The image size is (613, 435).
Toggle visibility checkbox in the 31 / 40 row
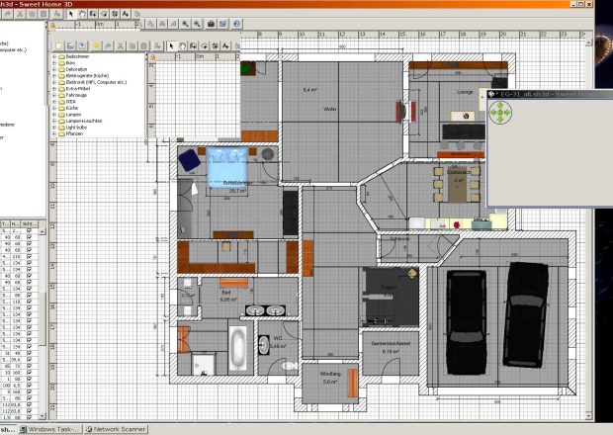tap(29, 353)
